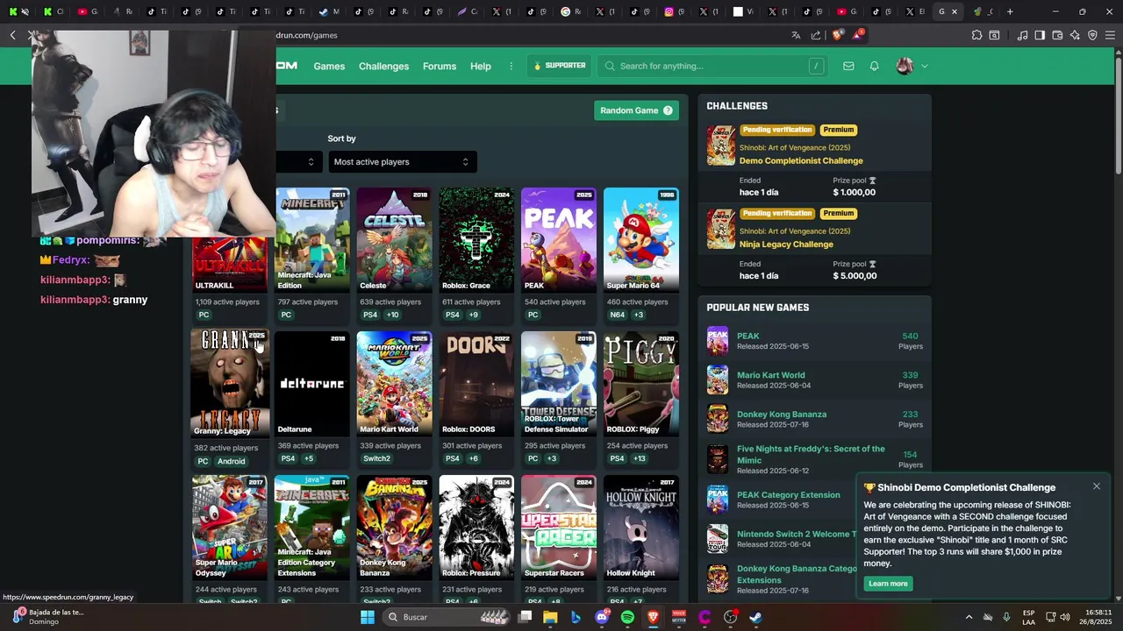Open Mario Kart World in Popular New Games
The height and width of the screenshot is (631, 1123).
tap(770, 375)
